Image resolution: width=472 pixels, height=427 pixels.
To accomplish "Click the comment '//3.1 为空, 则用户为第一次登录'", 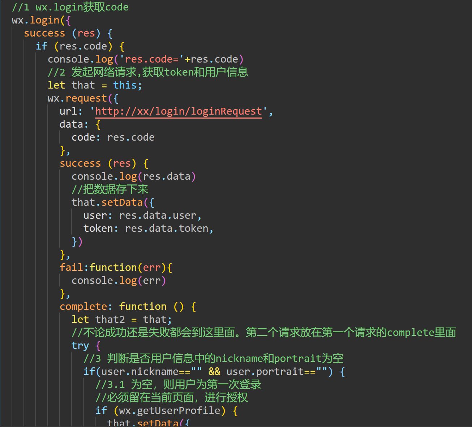I will 178,385.
